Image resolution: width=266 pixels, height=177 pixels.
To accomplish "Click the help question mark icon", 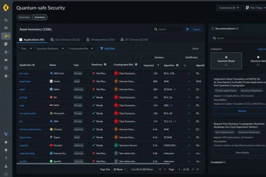I will [x=6, y=158].
